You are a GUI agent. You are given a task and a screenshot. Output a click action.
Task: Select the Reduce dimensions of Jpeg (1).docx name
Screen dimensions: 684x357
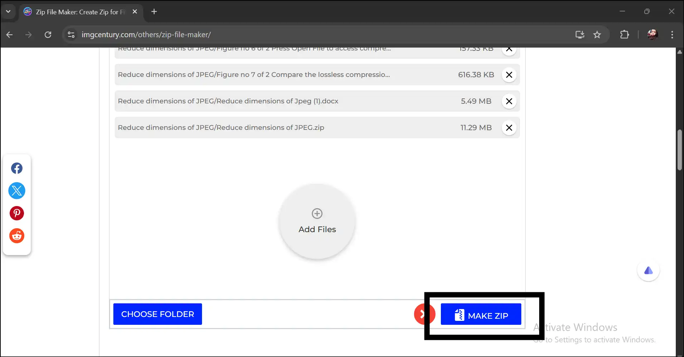(x=228, y=101)
